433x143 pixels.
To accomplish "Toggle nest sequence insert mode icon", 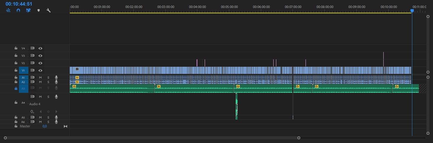I will tap(8, 10).
